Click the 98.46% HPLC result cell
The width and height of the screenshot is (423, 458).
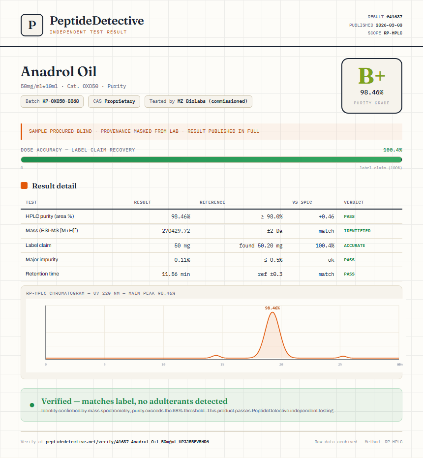181,216
